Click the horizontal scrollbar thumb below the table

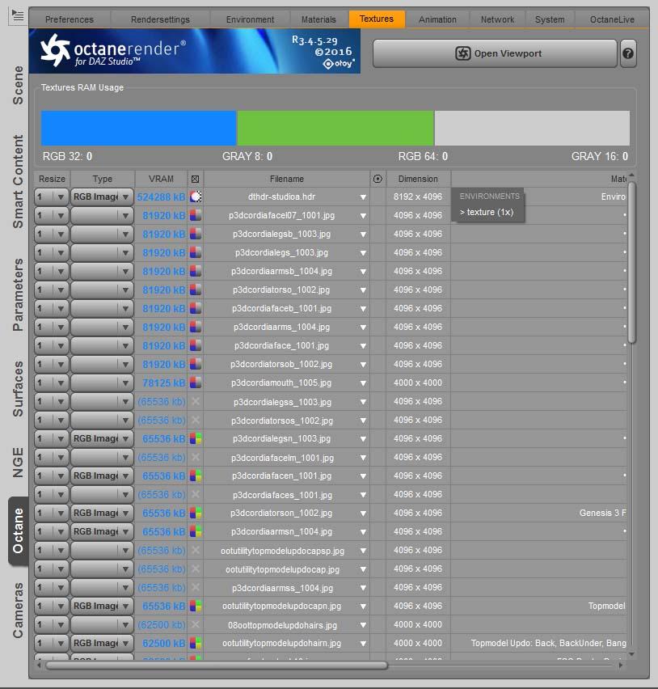click(x=217, y=666)
